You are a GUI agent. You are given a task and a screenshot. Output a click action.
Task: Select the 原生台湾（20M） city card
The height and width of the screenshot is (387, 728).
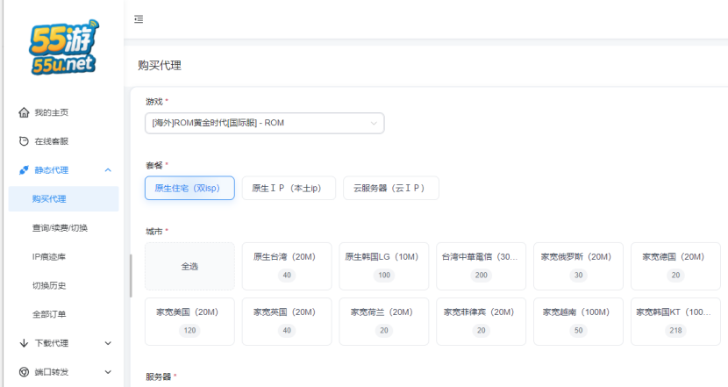click(x=286, y=266)
